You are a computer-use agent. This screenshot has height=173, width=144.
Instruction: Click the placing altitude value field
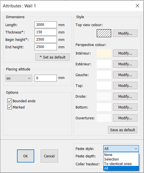[x=46, y=78]
